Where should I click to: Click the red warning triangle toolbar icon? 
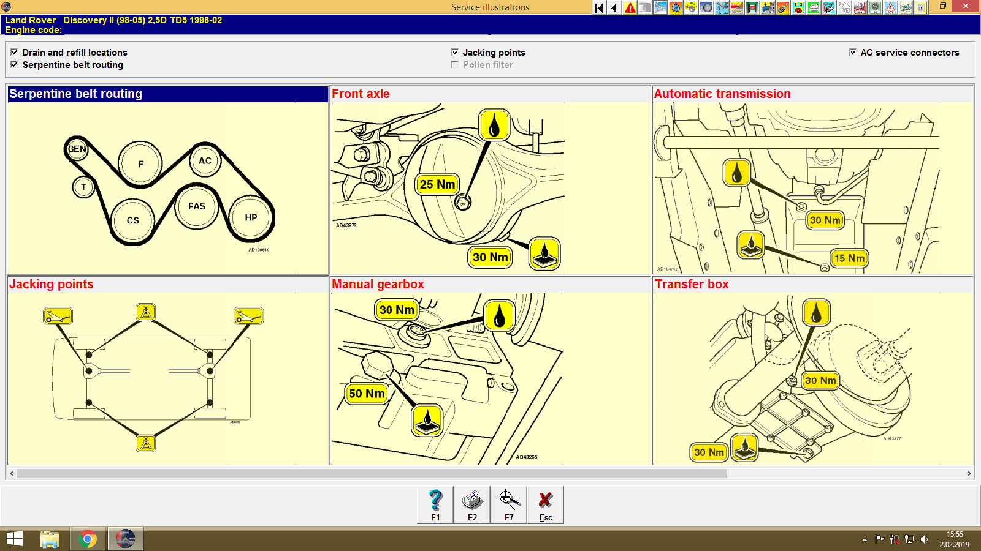click(x=629, y=7)
